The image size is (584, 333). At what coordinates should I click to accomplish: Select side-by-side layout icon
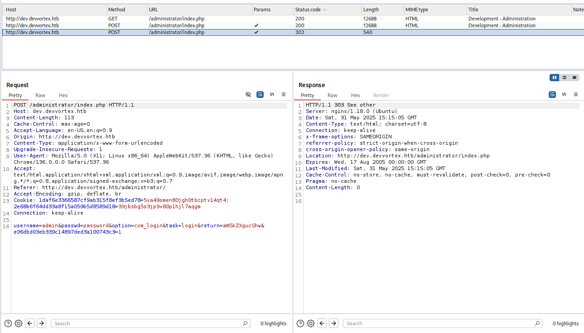(x=554, y=78)
